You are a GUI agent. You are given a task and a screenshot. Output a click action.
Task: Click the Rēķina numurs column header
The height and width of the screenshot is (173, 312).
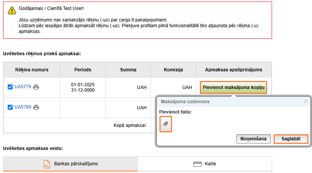click(32, 70)
